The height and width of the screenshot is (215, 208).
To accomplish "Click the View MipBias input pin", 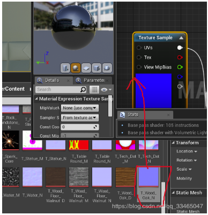I will 139,67.
